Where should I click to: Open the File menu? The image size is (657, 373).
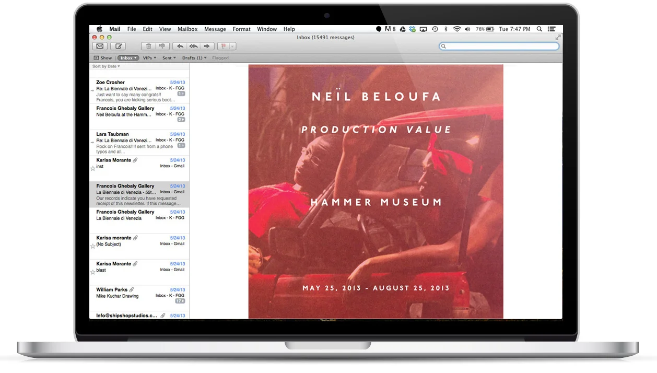(132, 29)
